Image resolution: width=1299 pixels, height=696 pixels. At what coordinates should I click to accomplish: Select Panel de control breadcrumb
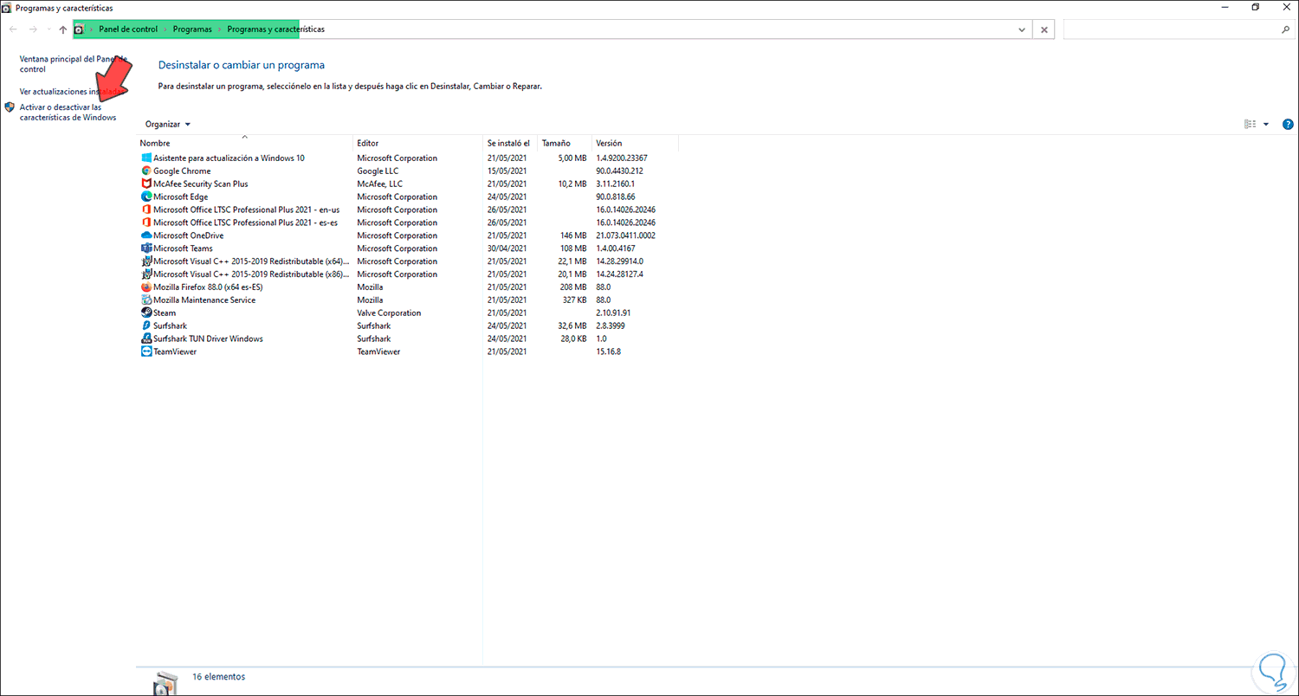point(128,29)
